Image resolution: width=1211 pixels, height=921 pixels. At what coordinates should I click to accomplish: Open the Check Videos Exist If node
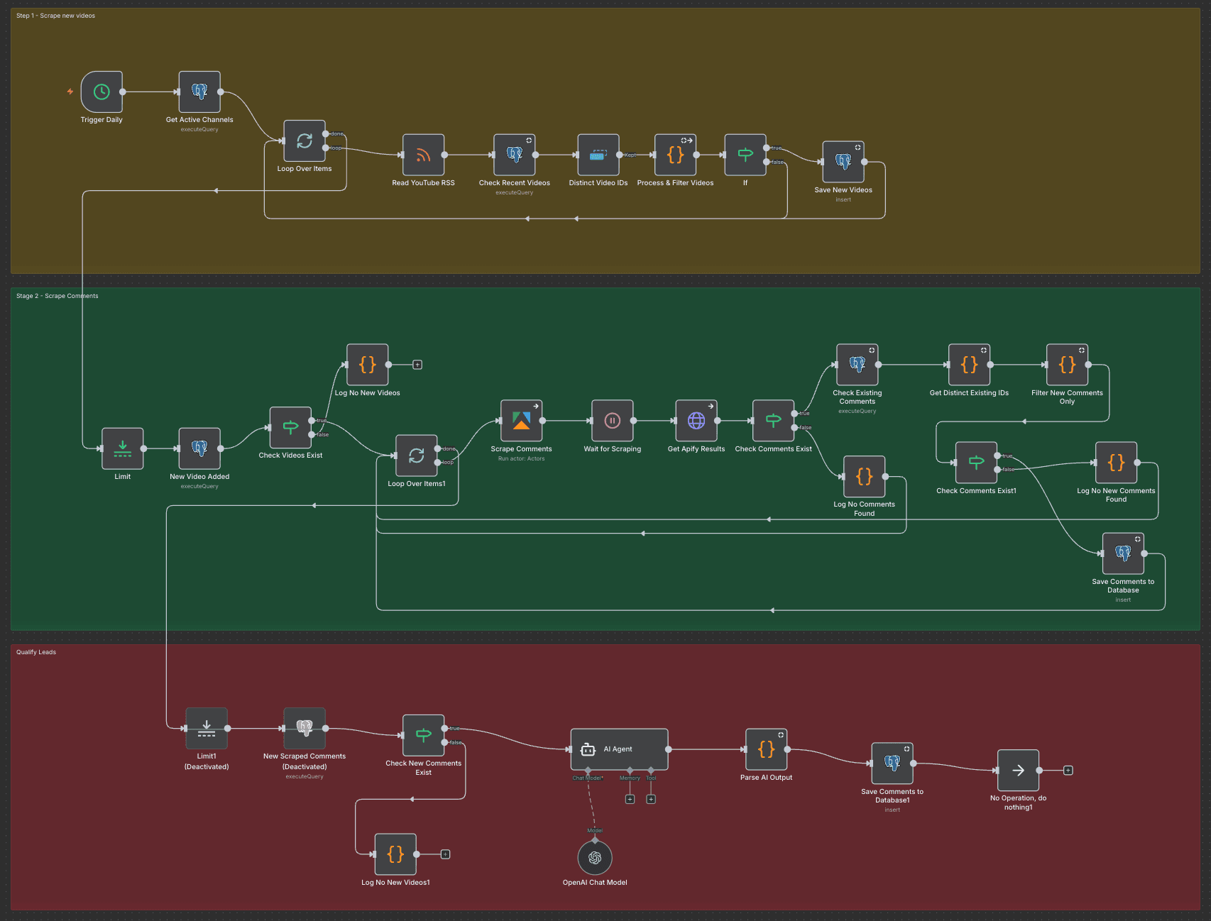click(290, 426)
